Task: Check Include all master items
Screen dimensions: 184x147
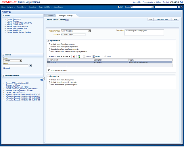Action: coord(49,70)
